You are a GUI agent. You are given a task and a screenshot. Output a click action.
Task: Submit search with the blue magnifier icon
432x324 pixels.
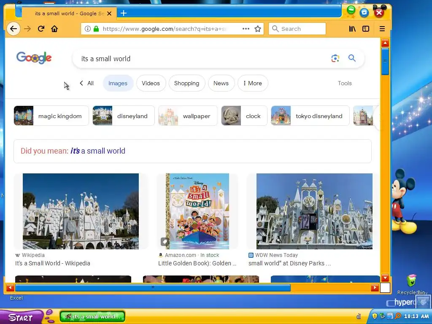pyautogui.click(x=352, y=58)
